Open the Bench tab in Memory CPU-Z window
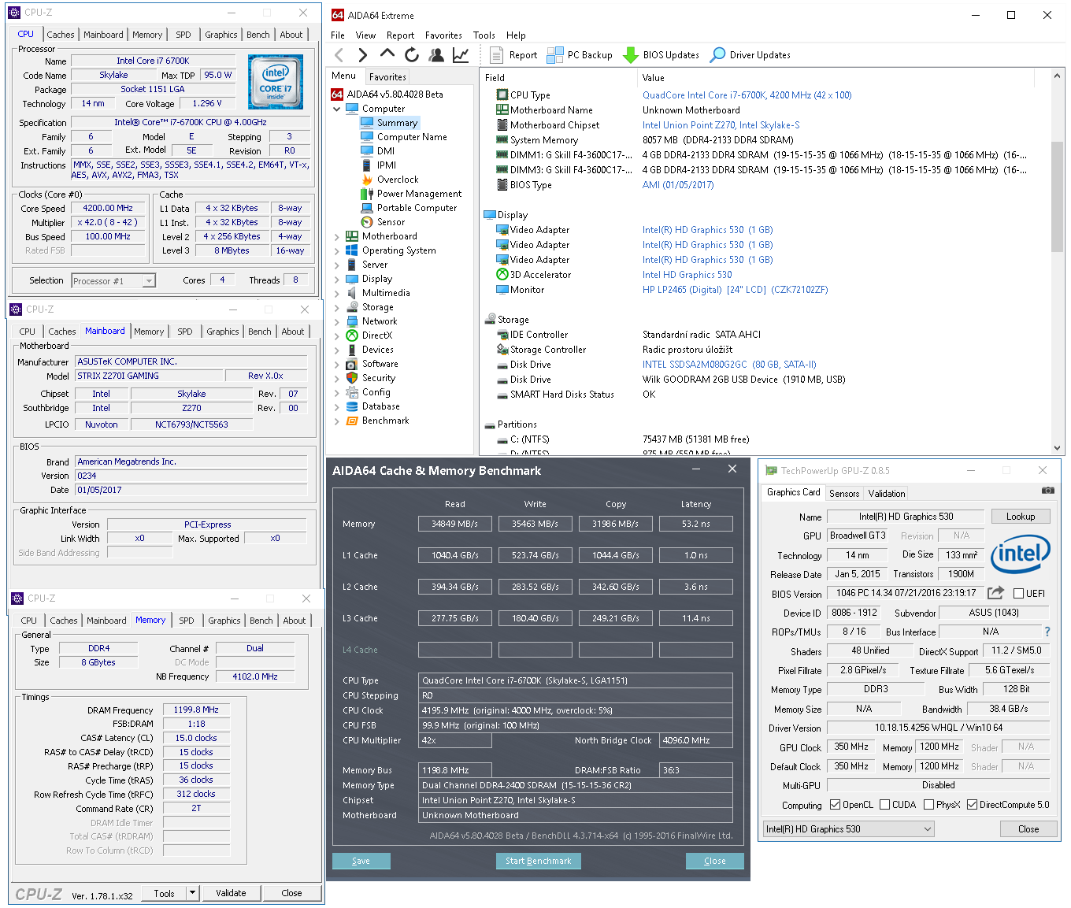 tap(261, 621)
